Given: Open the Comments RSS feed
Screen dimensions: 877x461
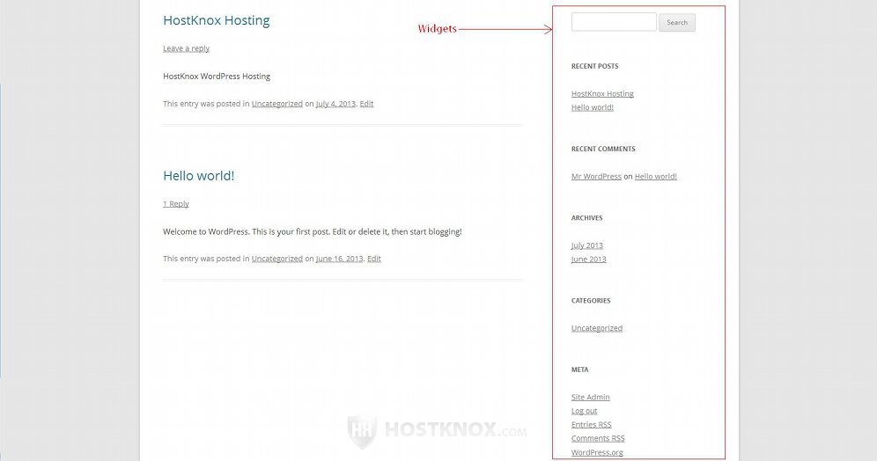Looking at the screenshot, I should coord(598,439).
